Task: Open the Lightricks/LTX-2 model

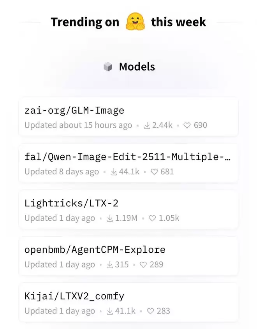Action: pyautogui.click(x=71, y=203)
